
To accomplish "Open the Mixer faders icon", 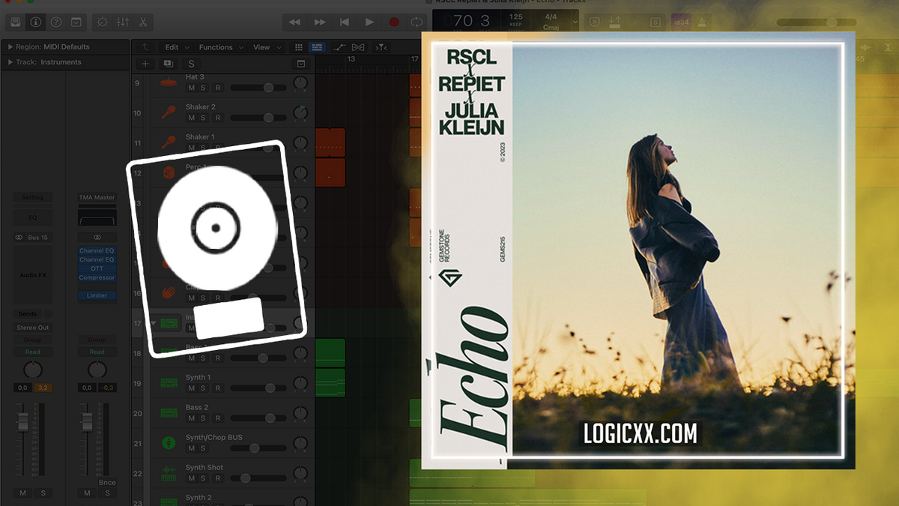I will (x=122, y=22).
